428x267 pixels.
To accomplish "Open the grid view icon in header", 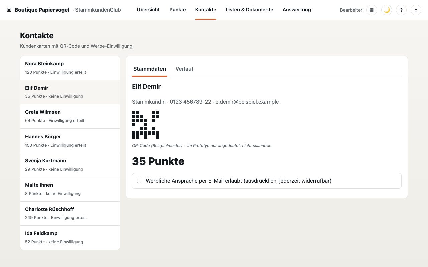I will coord(372,10).
